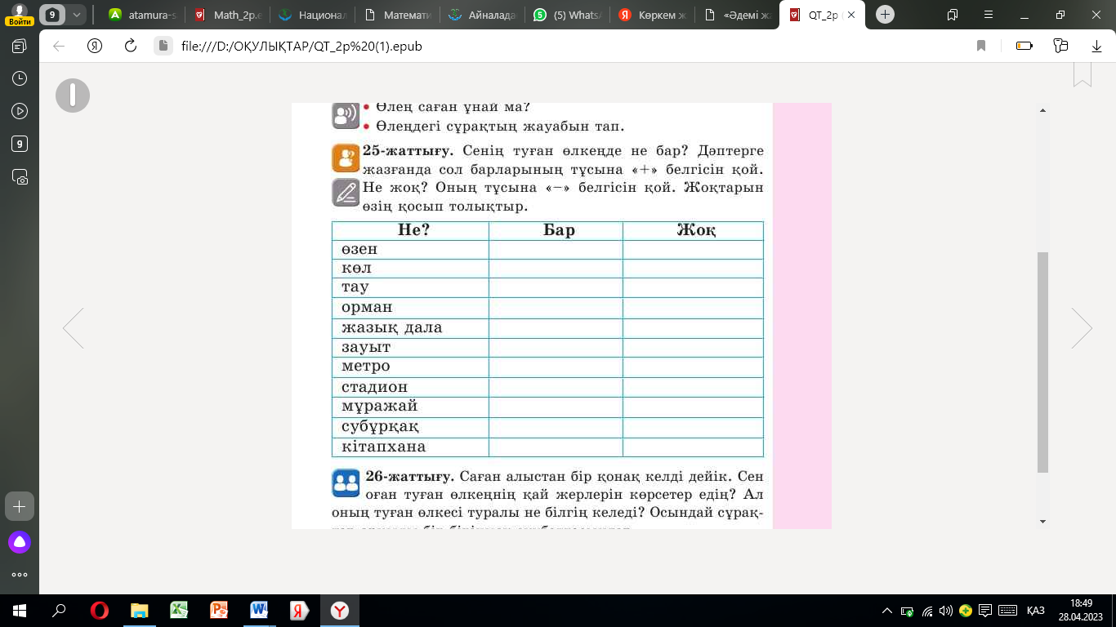Switch to the Көркем ж tab
Viewport: 1116px width, 627px height.
[652, 15]
